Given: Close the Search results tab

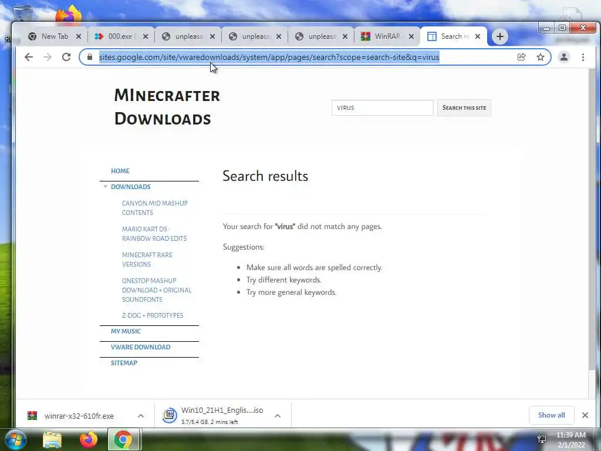Looking at the screenshot, I should [x=478, y=36].
